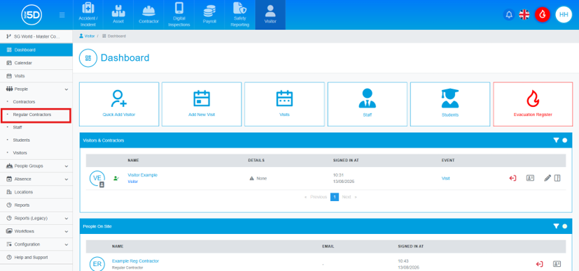Viewport: 579px width, 271px height.
Task: Click the Visitor breadcrumb link
Action: tap(87, 36)
